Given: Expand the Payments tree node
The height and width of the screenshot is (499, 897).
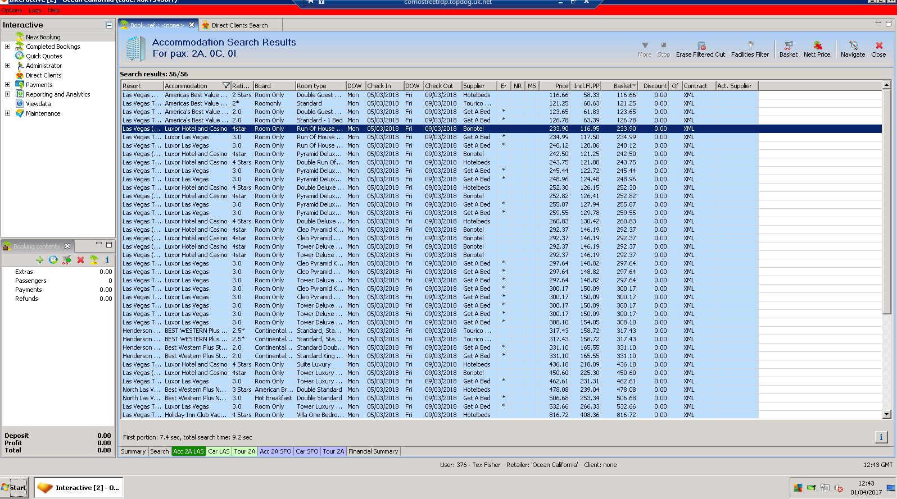Looking at the screenshot, I should click(7, 85).
